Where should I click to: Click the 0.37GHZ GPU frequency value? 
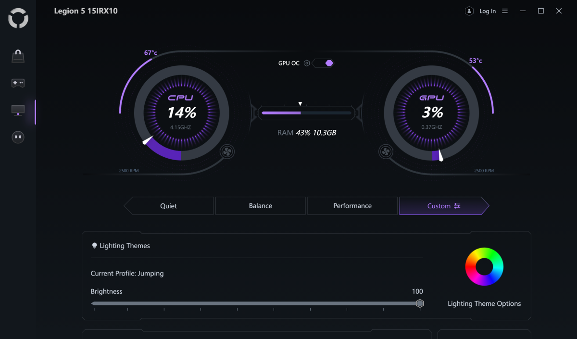[432, 127]
